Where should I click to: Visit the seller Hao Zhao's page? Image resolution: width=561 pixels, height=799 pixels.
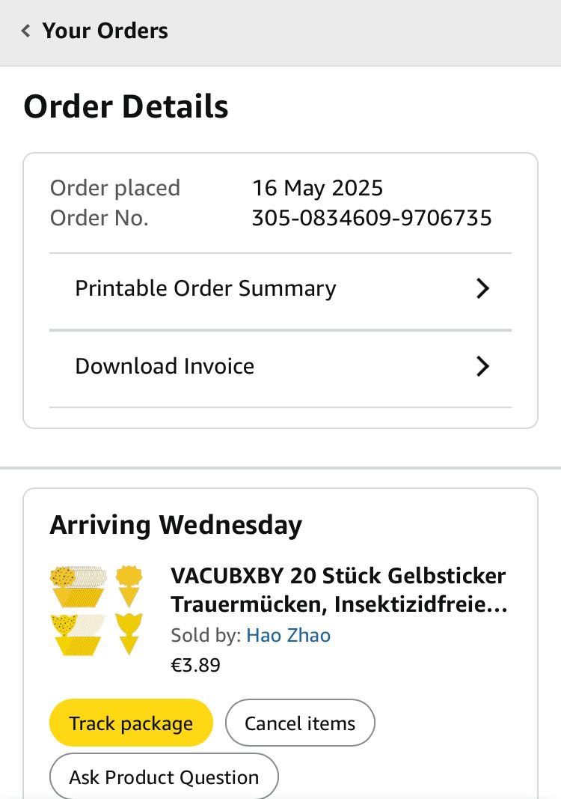click(x=288, y=636)
